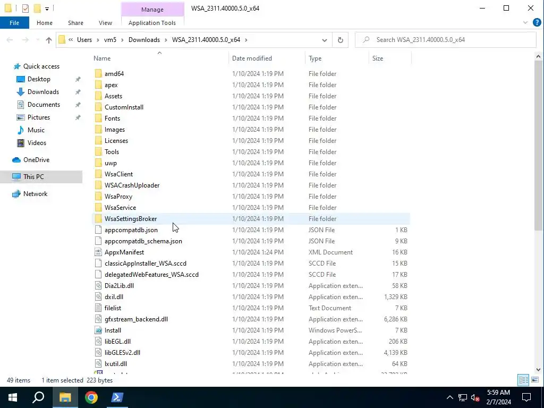544x408 pixels.
Task: Open Videos in the navigation pane
Action: [37, 142]
